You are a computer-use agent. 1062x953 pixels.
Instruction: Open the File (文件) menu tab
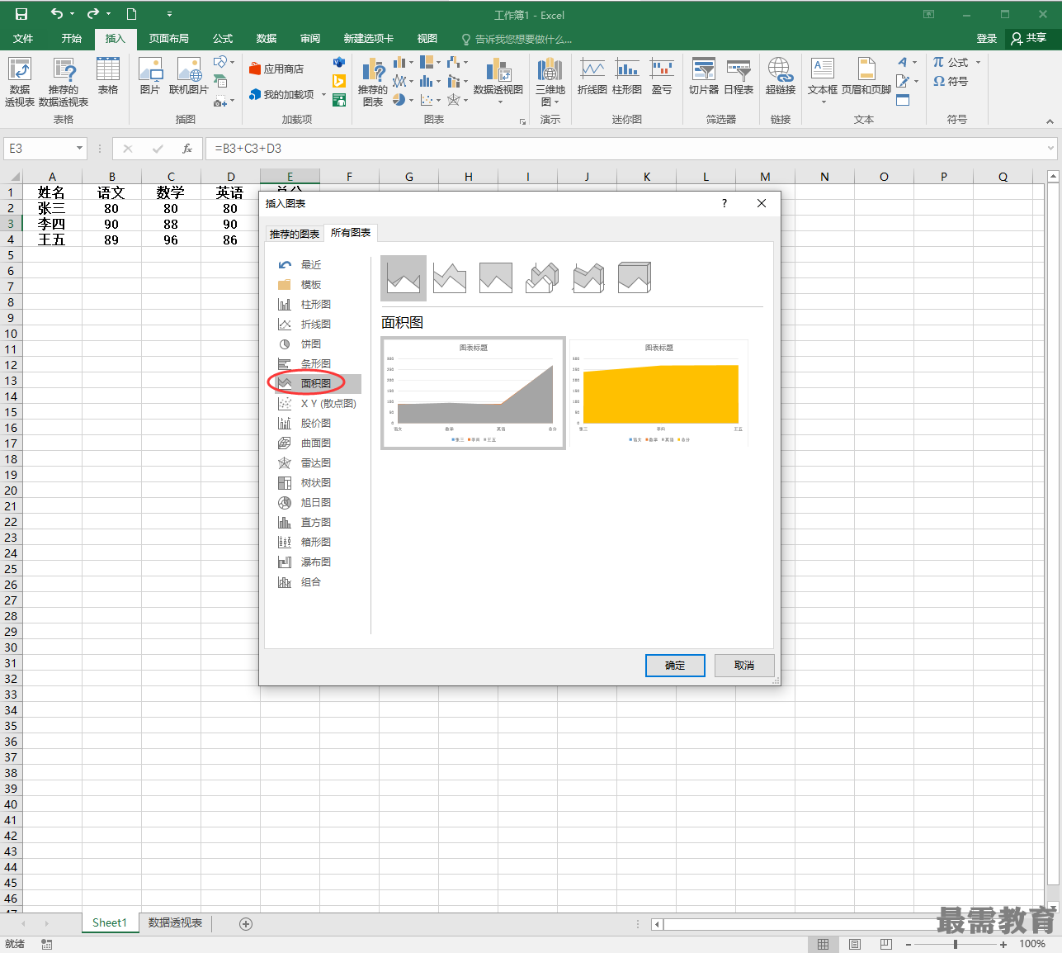(23, 39)
